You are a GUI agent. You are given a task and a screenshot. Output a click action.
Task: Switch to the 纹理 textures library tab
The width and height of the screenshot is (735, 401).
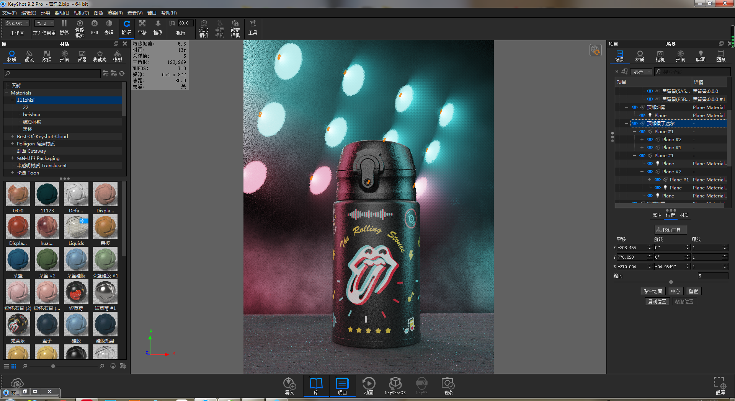coord(47,56)
